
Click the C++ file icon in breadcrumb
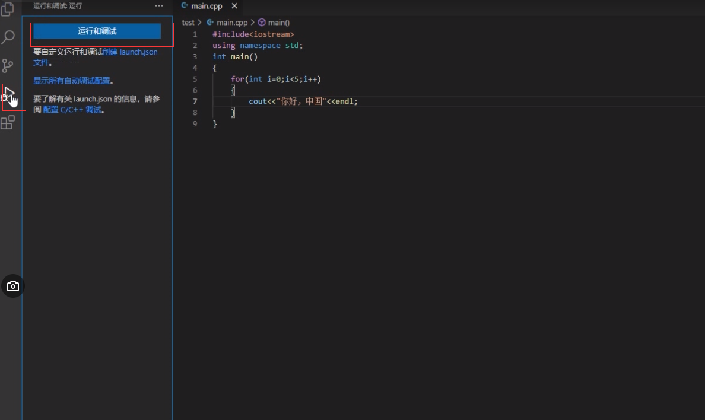[x=211, y=22]
